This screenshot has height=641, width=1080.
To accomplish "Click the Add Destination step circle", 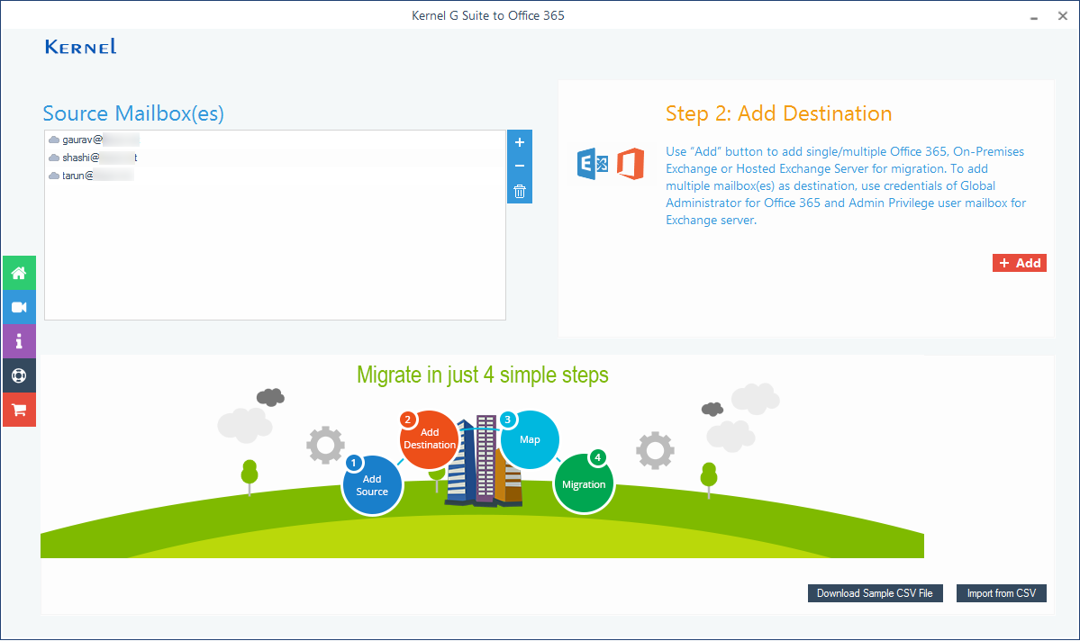I will tap(429, 439).
